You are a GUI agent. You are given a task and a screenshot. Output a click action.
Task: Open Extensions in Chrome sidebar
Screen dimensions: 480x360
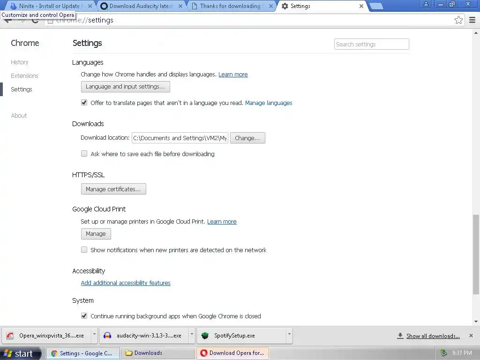pyautogui.click(x=24, y=75)
